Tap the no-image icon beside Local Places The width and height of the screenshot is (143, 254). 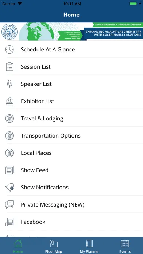click(9, 153)
